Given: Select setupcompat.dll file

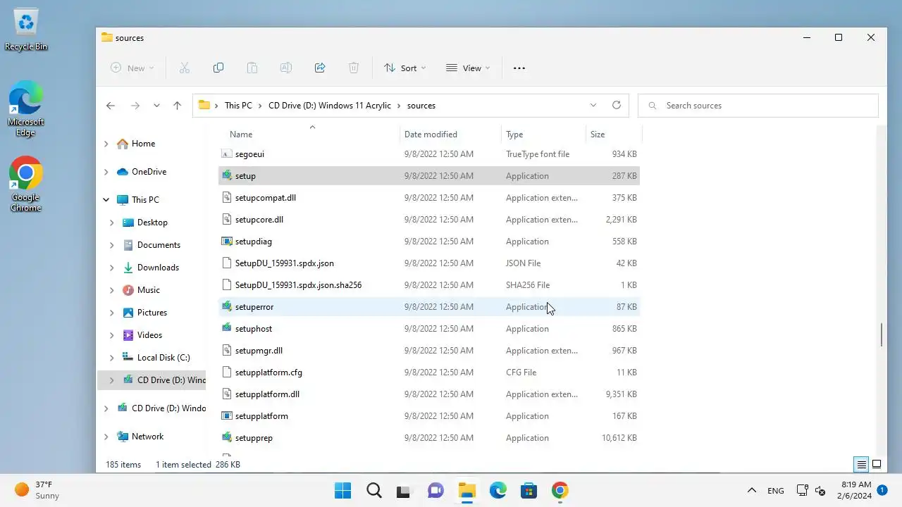Looking at the screenshot, I should (x=429, y=198).
